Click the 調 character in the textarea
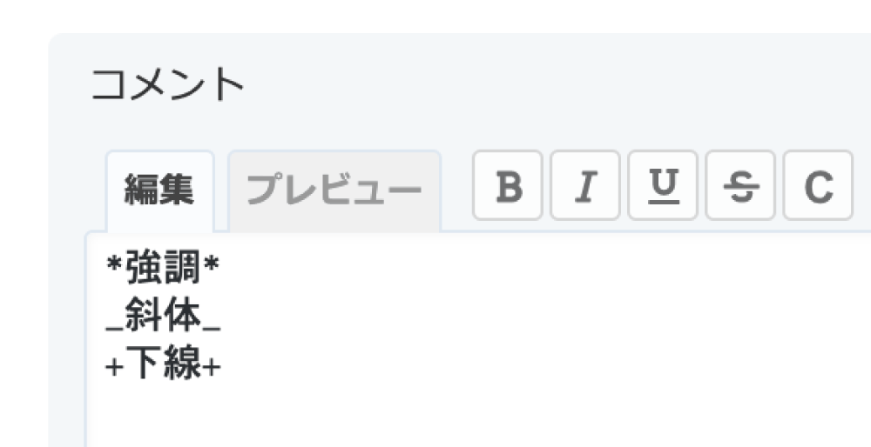Image resolution: width=871 pixels, height=447 pixels. click(182, 268)
